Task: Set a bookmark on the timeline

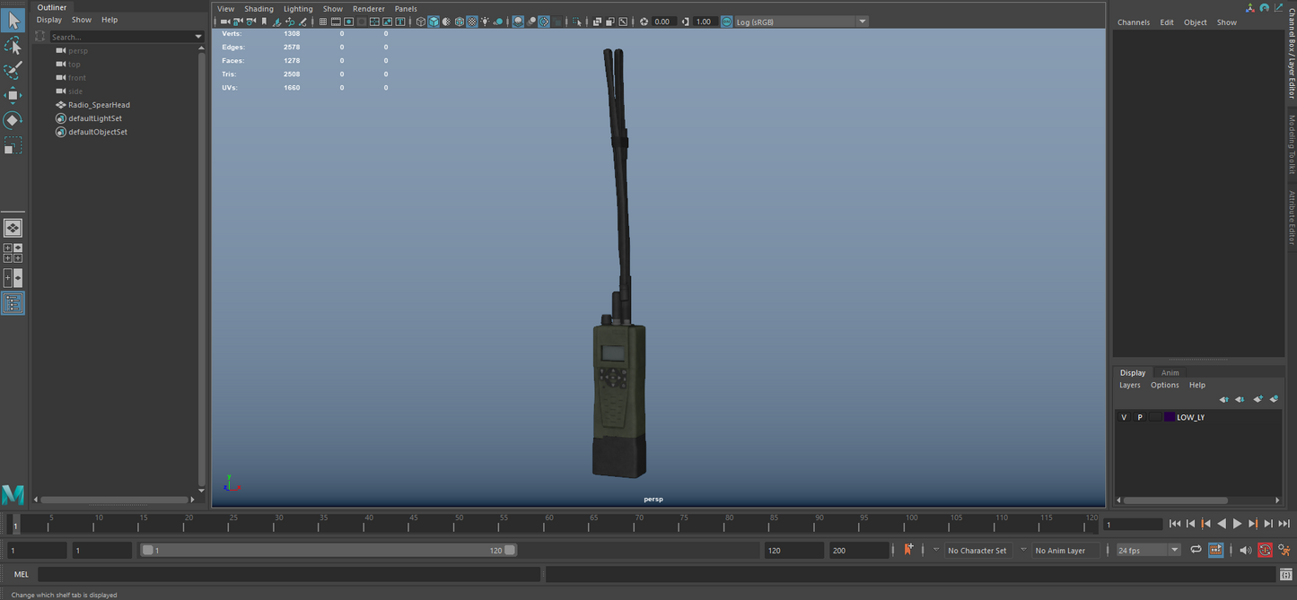Action: (x=908, y=550)
